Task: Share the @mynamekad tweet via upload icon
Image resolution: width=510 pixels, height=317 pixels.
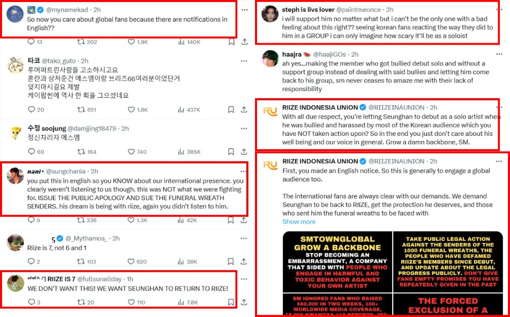Action: coord(244,42)
